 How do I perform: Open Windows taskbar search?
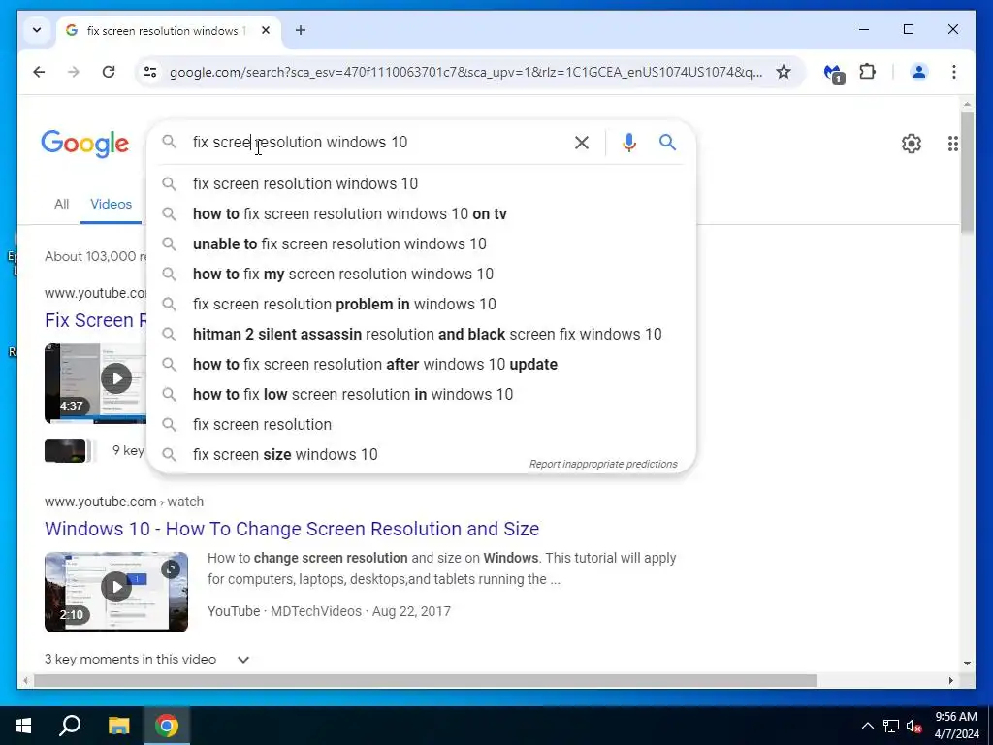click(x=70, y=726)
